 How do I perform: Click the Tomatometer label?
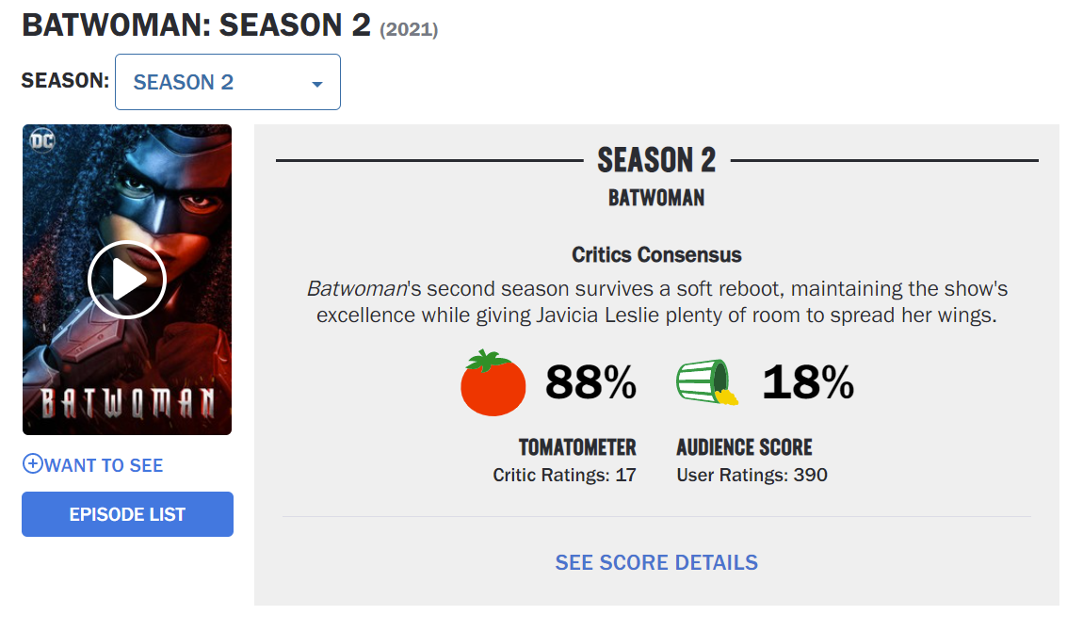click(x=577, y=447)
